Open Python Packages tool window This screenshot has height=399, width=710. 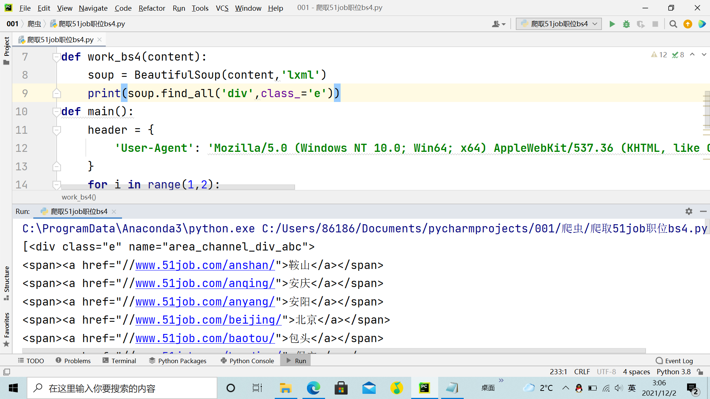tap(178, 361)
